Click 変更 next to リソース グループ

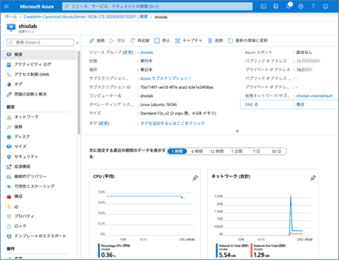128,52
